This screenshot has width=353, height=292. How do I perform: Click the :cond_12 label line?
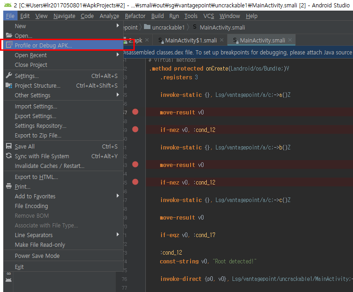click(171, 253)
